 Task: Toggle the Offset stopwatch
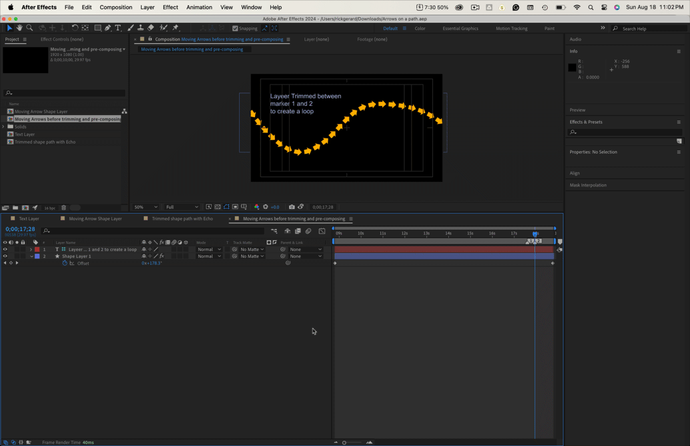[65, 263]
